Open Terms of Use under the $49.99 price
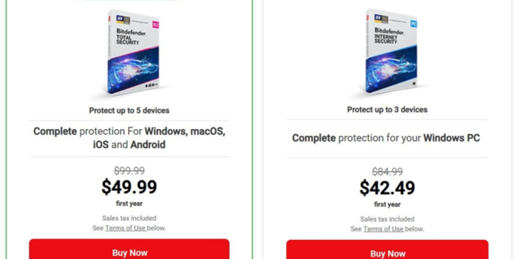 tap(126, 228)
